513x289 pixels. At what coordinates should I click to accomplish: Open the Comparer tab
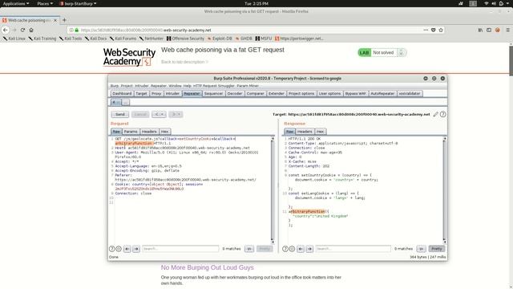coord(255,93)
